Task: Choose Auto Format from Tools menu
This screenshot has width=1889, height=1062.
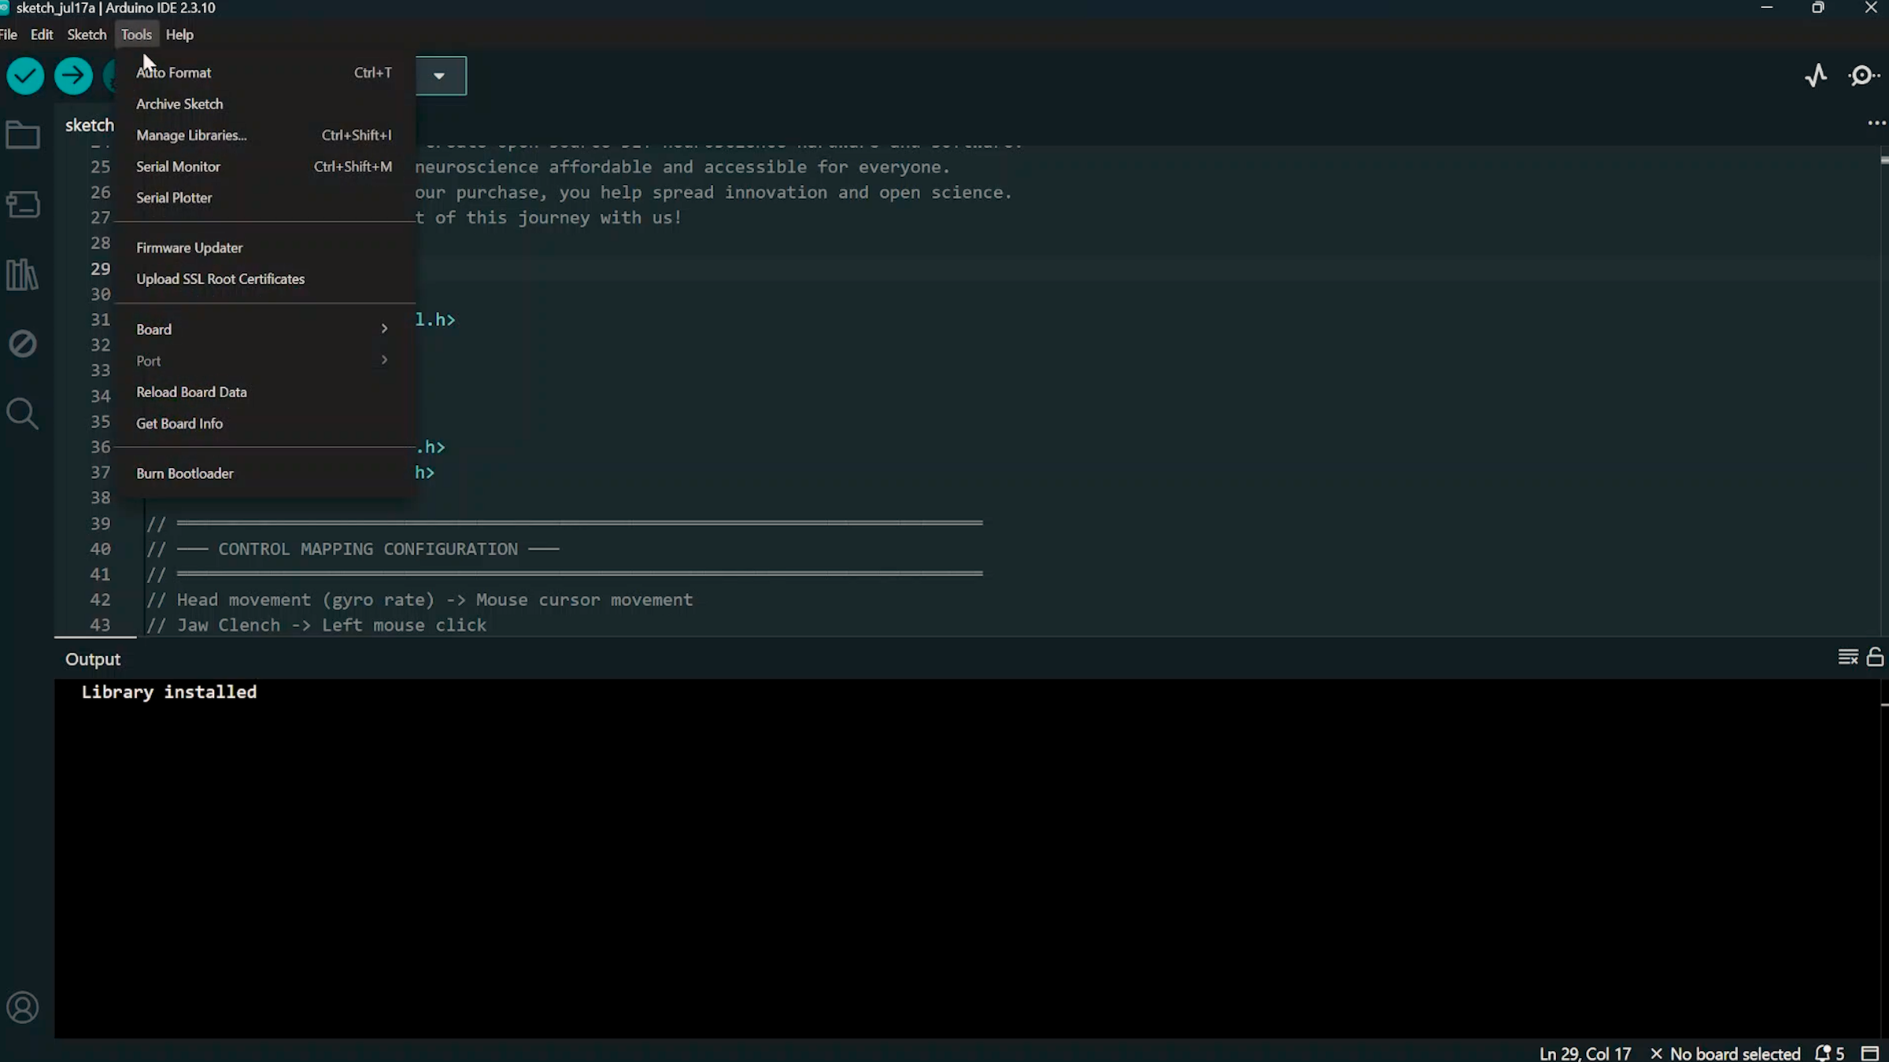Action: click(264, 72)
